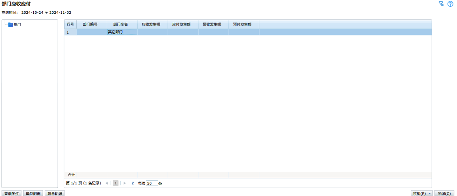Open 职员明细 employee details
The width and height of the screenshot is (457, 196).
(55, 194)
